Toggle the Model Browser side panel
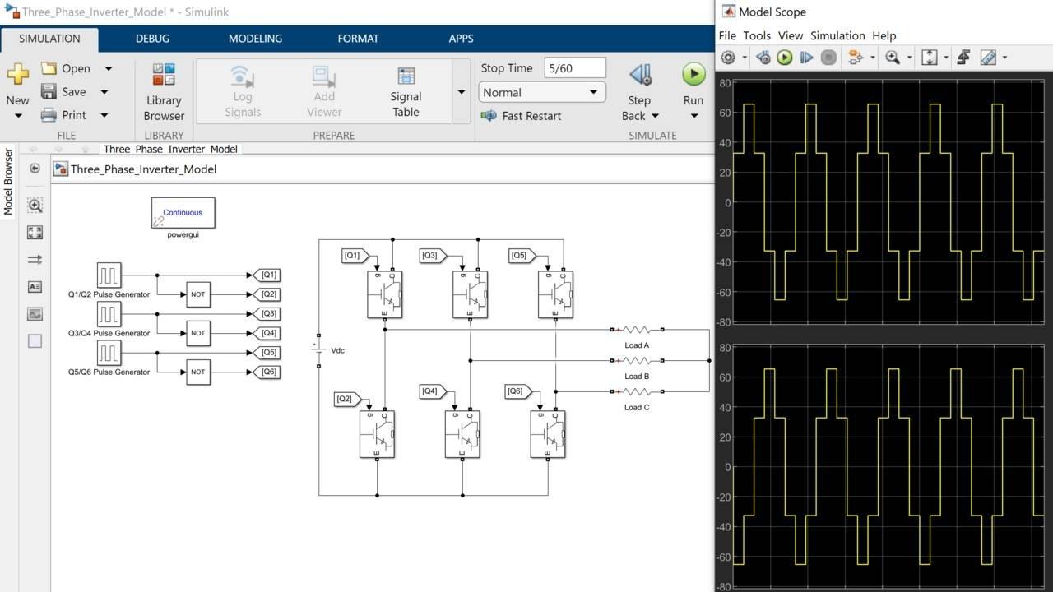The image size is (1053, 592). (x=9, y=181)
